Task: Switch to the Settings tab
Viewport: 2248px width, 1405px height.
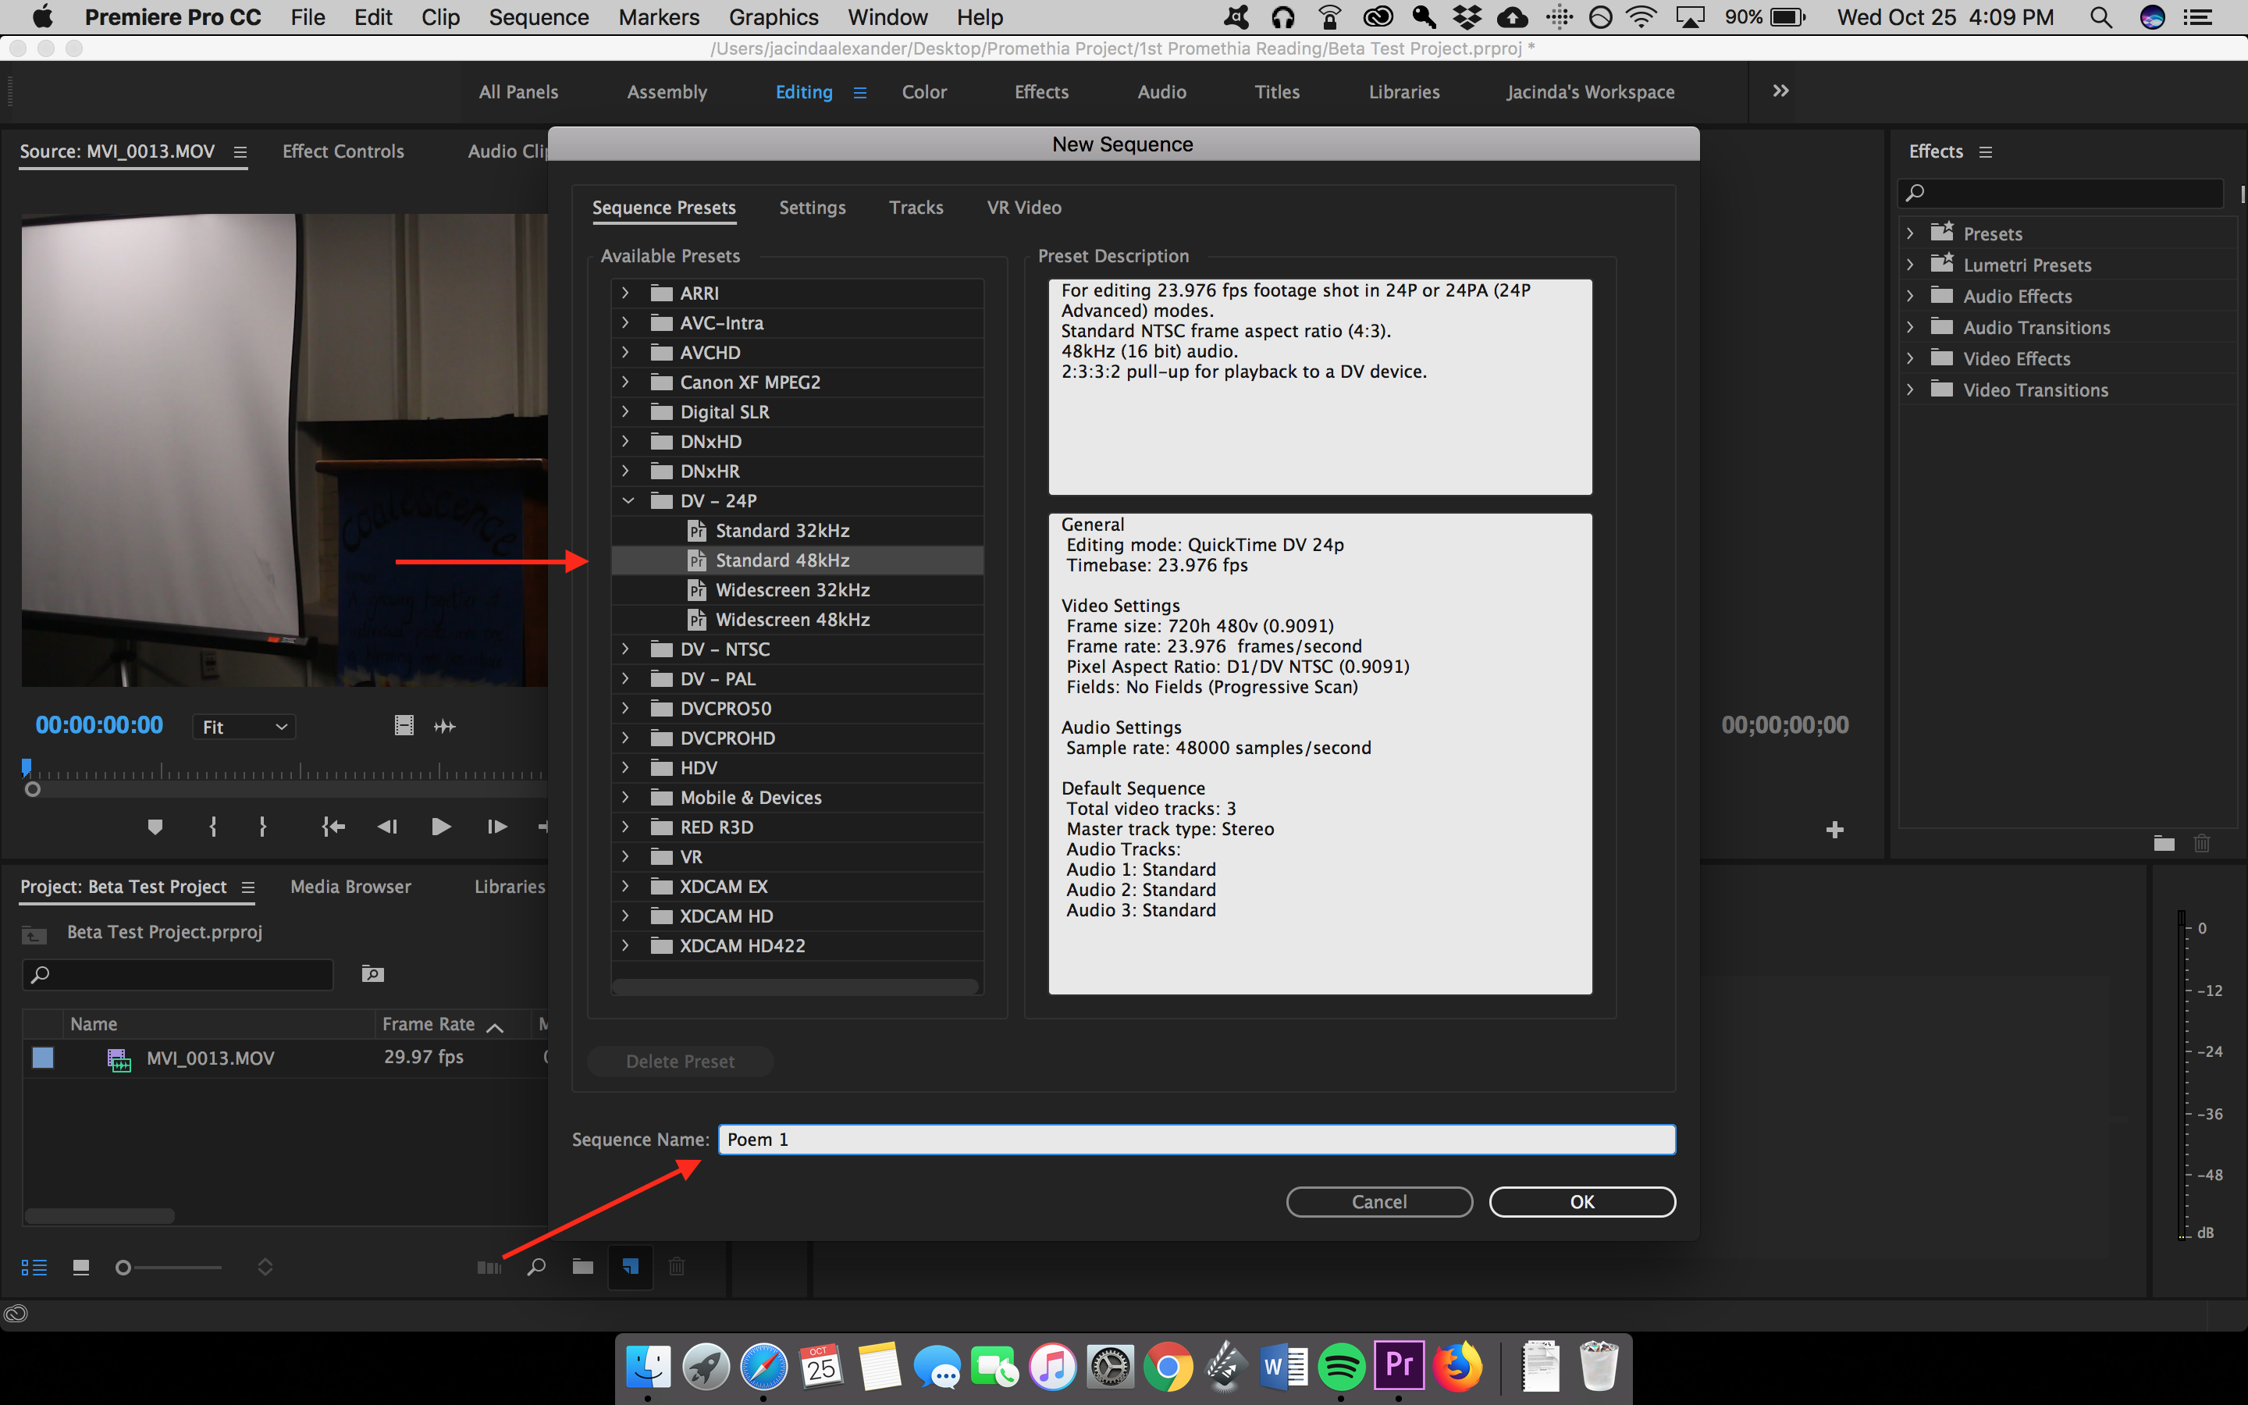Action: tap(812, 207)
